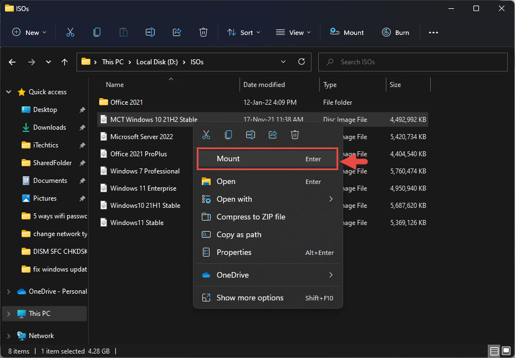Image resolution: width=515 pixels, height=358 pixels.
Task: Click the Cut icon in the toolbar
Action: pyautogui.click(x=70, y=32)
